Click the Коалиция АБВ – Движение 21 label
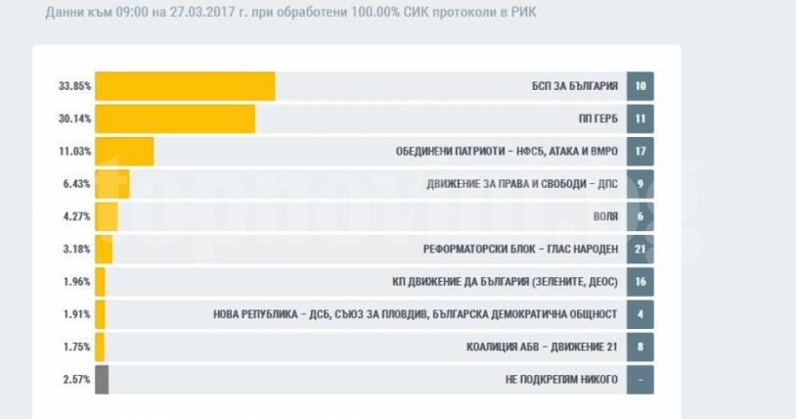The height and width of the screenshot is (419, 796). [x=542, y=347]
